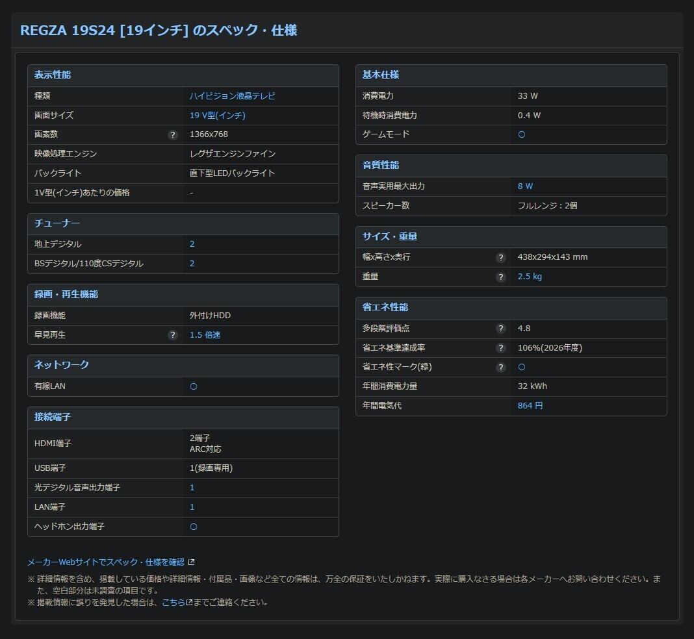This screenshot has height=639, width=694.
Task: Click the 4.8 rating value
Action: (524, 329)
